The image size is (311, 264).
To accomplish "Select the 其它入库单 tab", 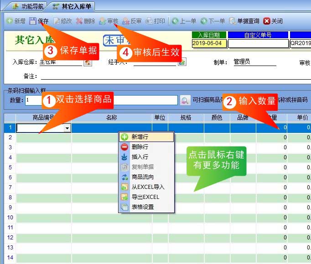I will point(72,6).
